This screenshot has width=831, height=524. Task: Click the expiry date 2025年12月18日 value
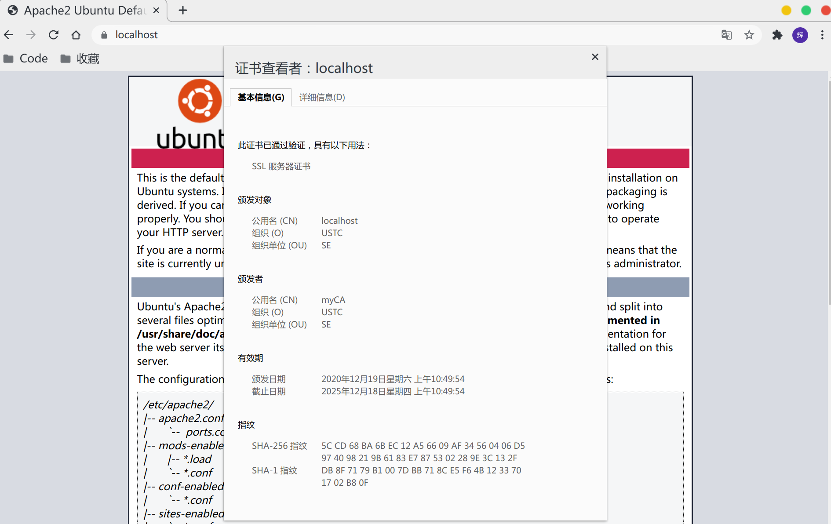(393, 391)
